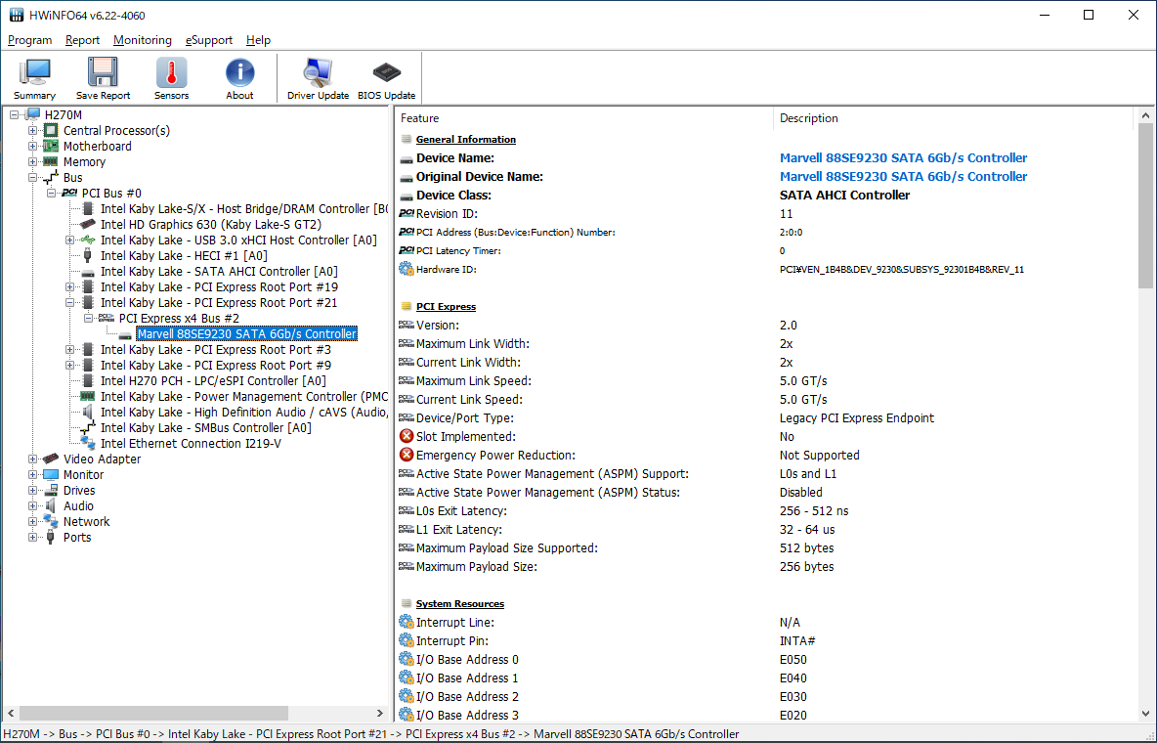Image resolution: width=1157 pixels, height=743 pixels.
Task: Click the red X beside Emergency Power Reduction
Action: click(406, 455)
